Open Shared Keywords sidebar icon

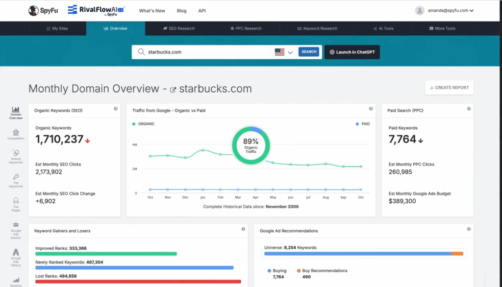pyautogui.click(x=16, y=157)
